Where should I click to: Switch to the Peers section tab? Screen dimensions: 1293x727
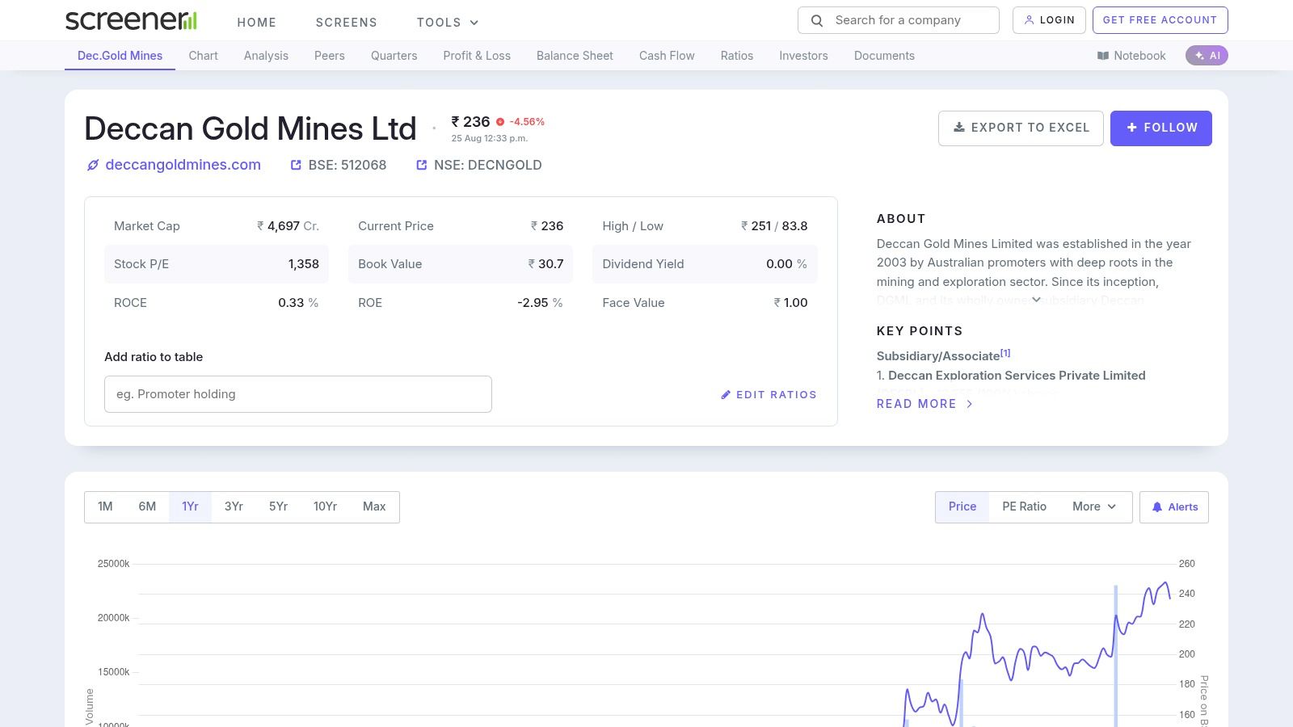pos(330,56)
